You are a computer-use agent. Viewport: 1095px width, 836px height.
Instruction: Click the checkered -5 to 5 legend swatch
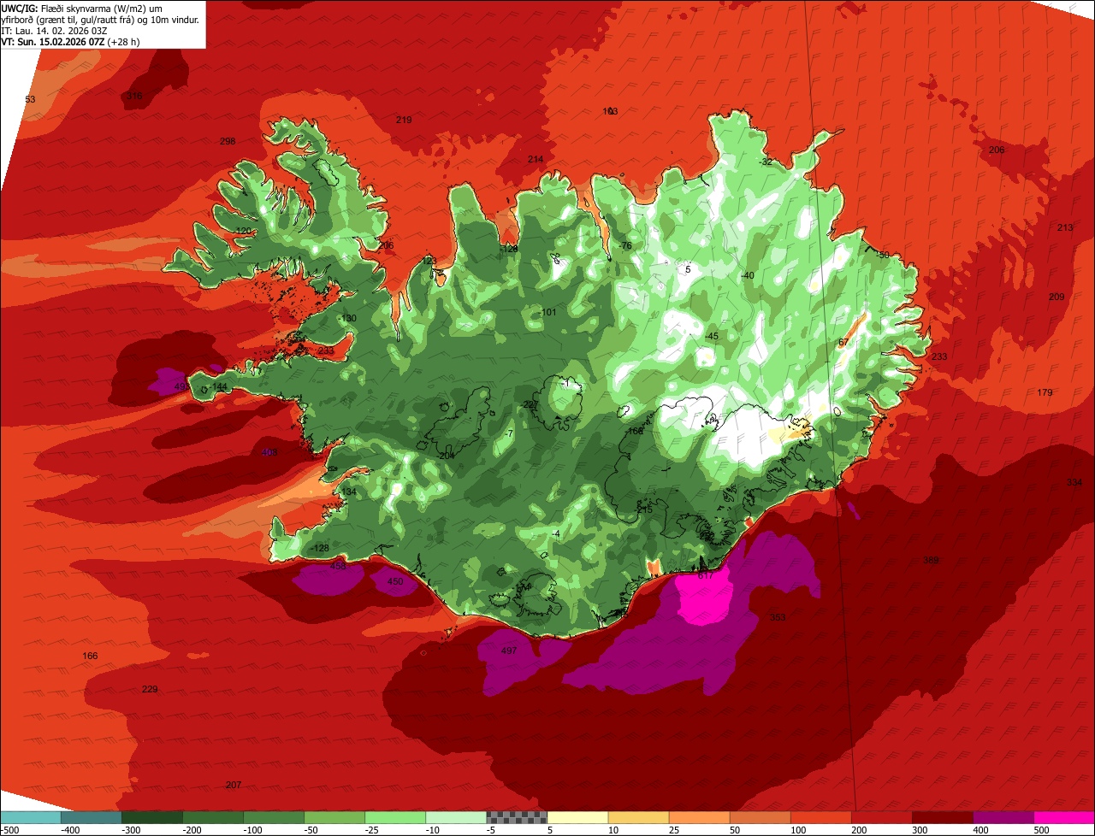(516, 817)
